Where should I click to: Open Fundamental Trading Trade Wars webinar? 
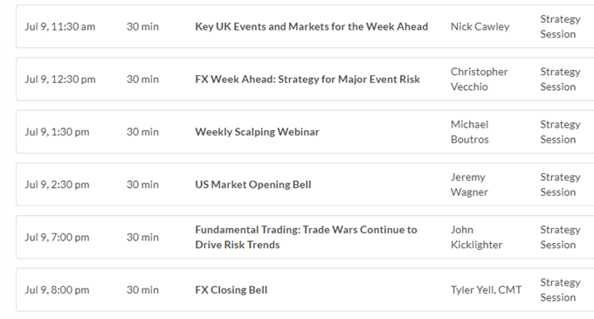(306, 237)
